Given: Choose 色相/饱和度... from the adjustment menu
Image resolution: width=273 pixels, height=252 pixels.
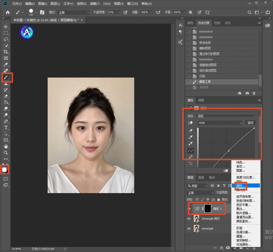Looking at the screenshot, I should click(x=246, y=201).
